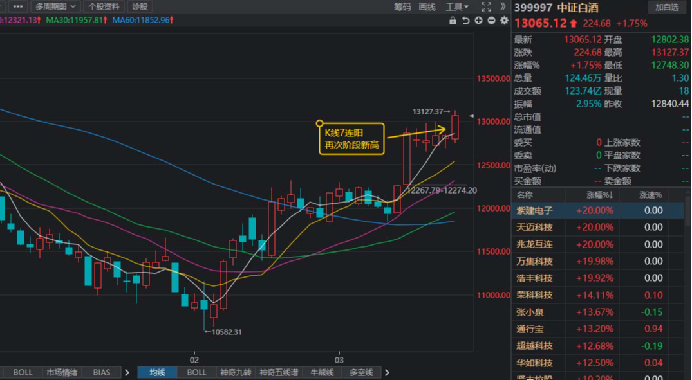Select the 紫建电子 stock row
Image resolution: width=692 pixels, height=380 pixels.
(x=597, y=211)
